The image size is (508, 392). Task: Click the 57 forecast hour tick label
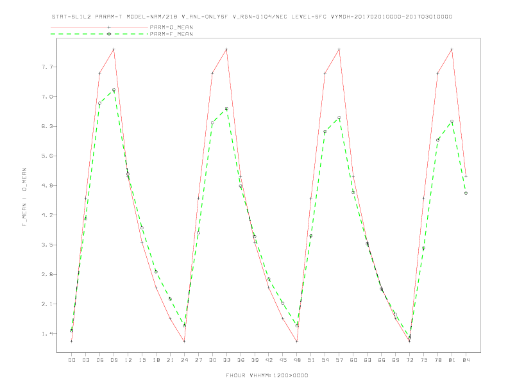coord(339,360)
